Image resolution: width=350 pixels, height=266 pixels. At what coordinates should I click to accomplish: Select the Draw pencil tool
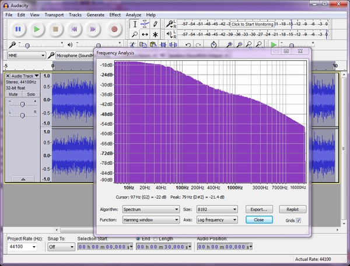click(155, 24)
